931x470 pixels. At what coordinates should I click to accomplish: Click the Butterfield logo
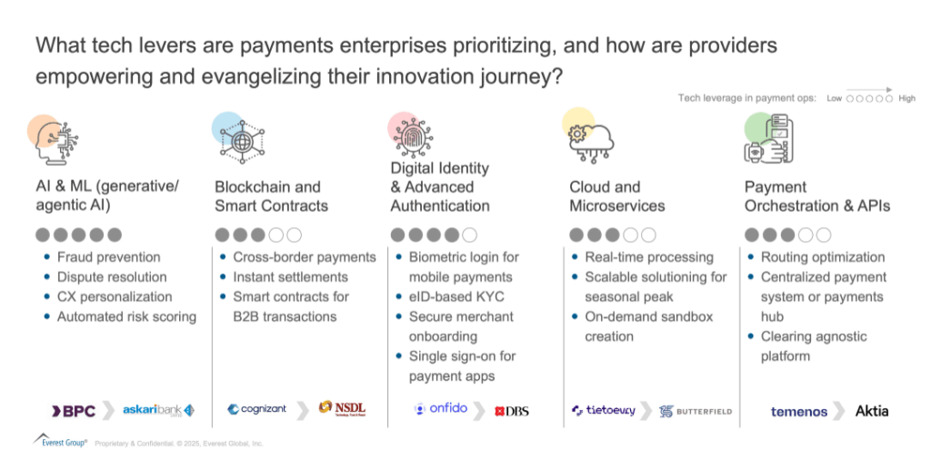click(x=696, y=412)
